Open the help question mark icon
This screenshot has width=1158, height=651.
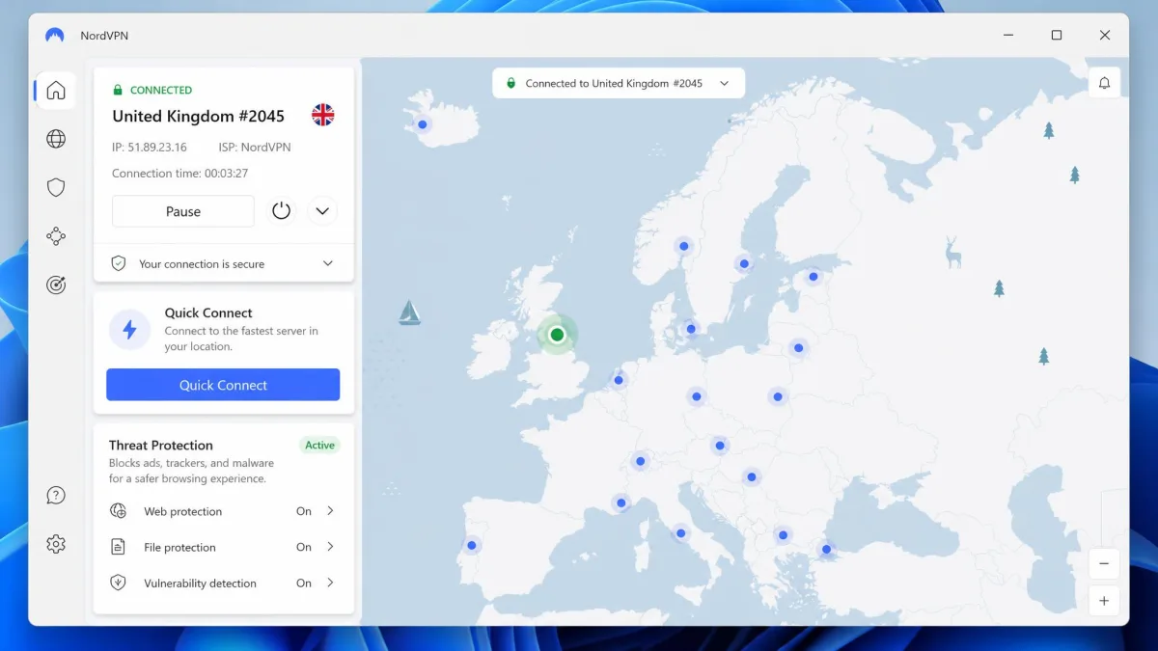(x=56, y=496)
